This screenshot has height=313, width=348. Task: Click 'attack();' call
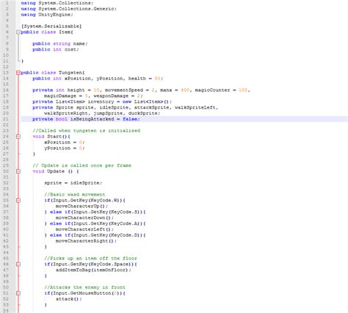pos(69,299)
